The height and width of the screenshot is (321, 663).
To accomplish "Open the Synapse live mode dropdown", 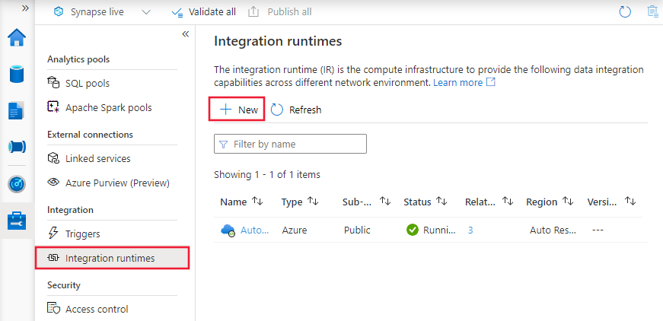I will (145, 12).
